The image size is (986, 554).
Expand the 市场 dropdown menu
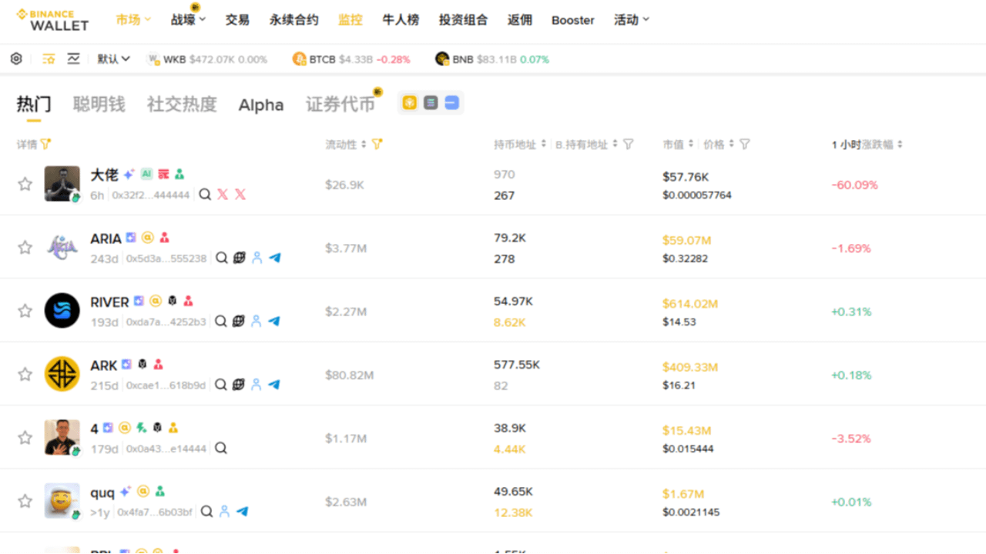133,20
